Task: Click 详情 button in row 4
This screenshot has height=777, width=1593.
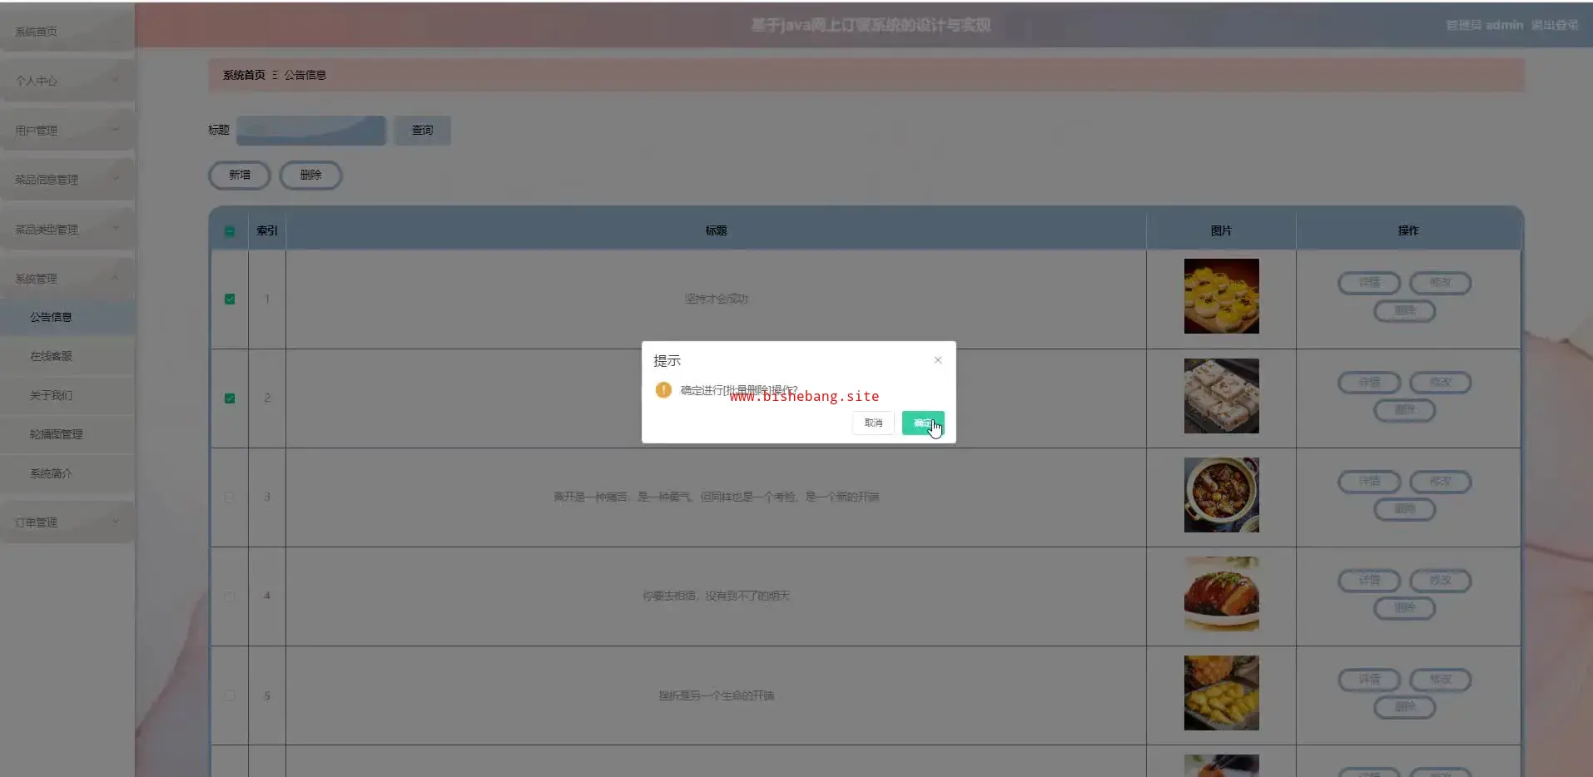Action: click(x=1369, y=581)
